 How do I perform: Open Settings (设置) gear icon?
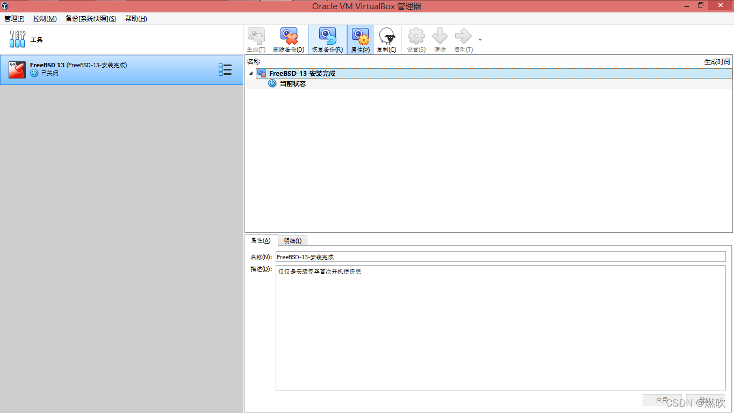tap(416, 37)
